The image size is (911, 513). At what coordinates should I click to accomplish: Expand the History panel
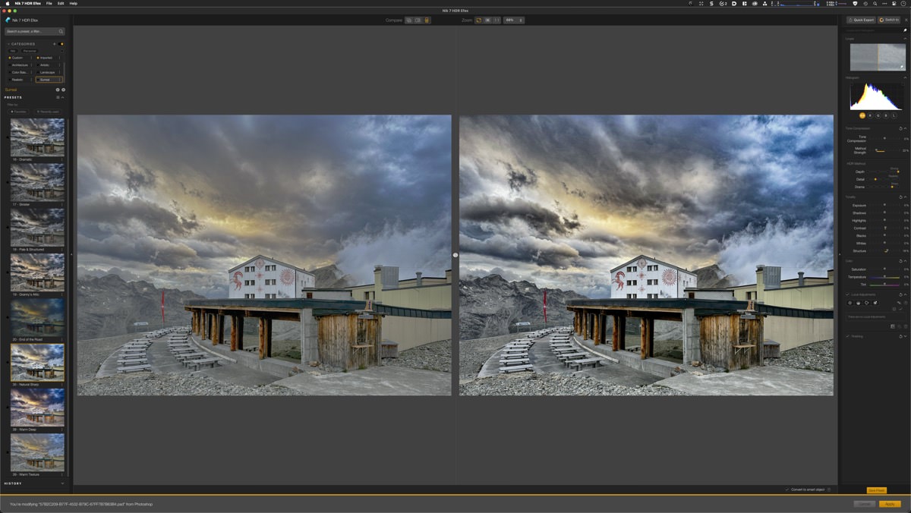click(62, 483)
